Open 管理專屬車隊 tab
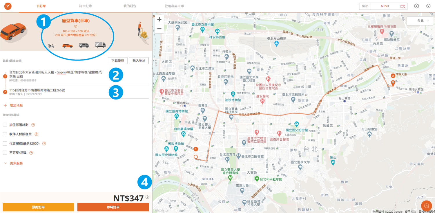Screen dimensions: 435x213 click(x=174, y=6)
